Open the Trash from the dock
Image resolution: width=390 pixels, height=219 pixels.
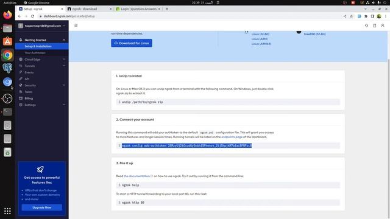pyautogui.click(x=7, y=152)
